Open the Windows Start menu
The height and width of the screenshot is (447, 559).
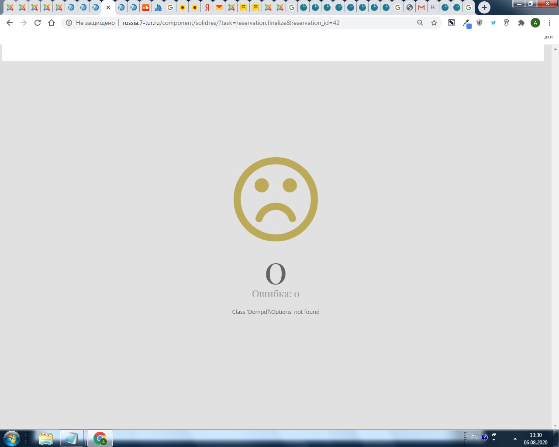click(11, 438)
